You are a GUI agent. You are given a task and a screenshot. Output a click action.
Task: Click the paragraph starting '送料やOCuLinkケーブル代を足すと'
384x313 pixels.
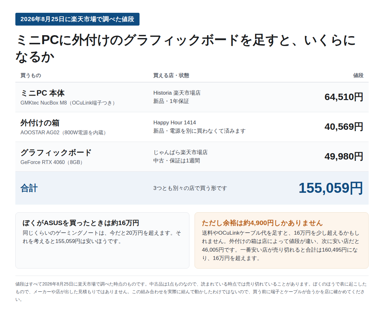click(281, 245)
